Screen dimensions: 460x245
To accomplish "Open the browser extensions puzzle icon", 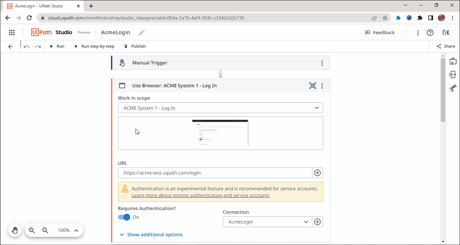I will [x=420, y=18].
